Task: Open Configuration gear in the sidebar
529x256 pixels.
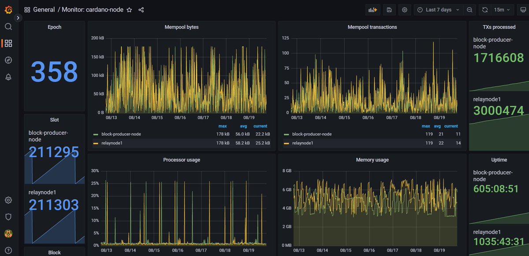Action: pyautogui.click(x=8, y=200)
